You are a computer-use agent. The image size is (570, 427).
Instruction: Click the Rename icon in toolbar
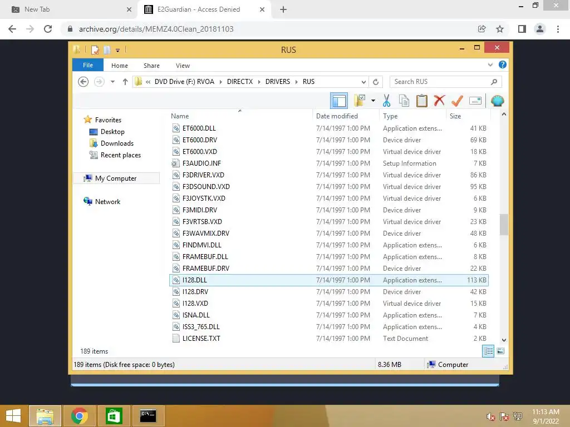475,101
